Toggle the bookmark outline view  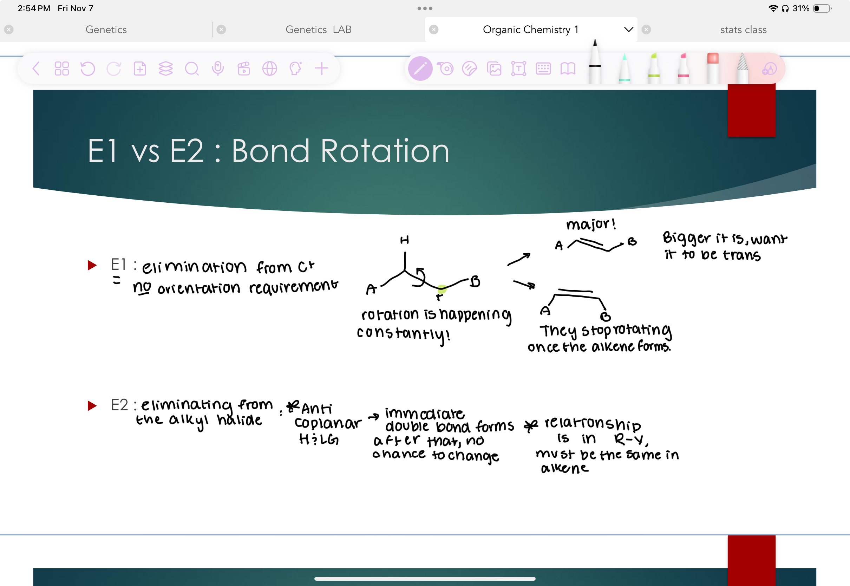coord(568,68)
